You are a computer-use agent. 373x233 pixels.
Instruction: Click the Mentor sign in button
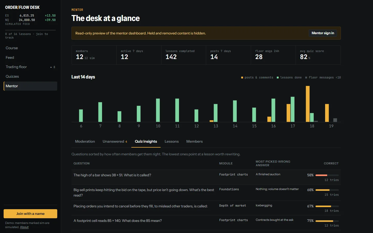pos(323,33)
